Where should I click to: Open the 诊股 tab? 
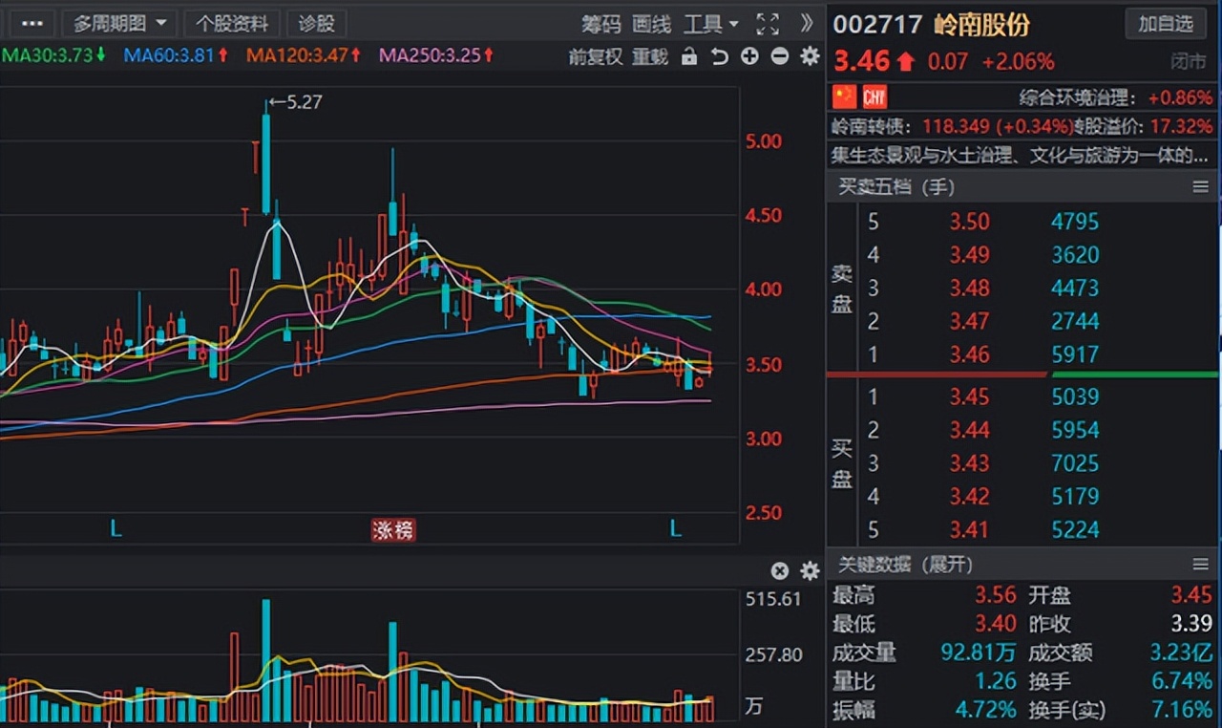(316, 23)
